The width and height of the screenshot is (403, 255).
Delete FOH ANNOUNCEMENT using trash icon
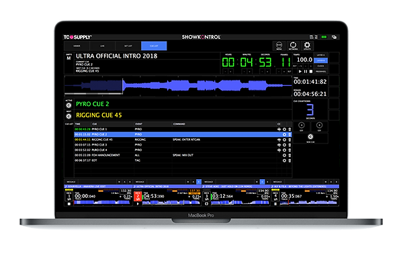289,156
